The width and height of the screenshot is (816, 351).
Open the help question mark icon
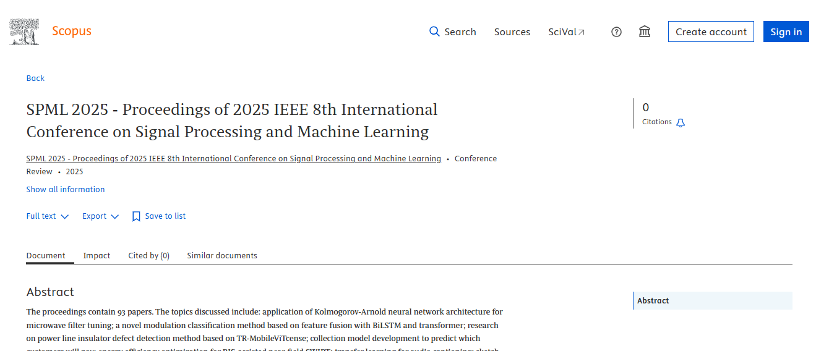[616, 32]
